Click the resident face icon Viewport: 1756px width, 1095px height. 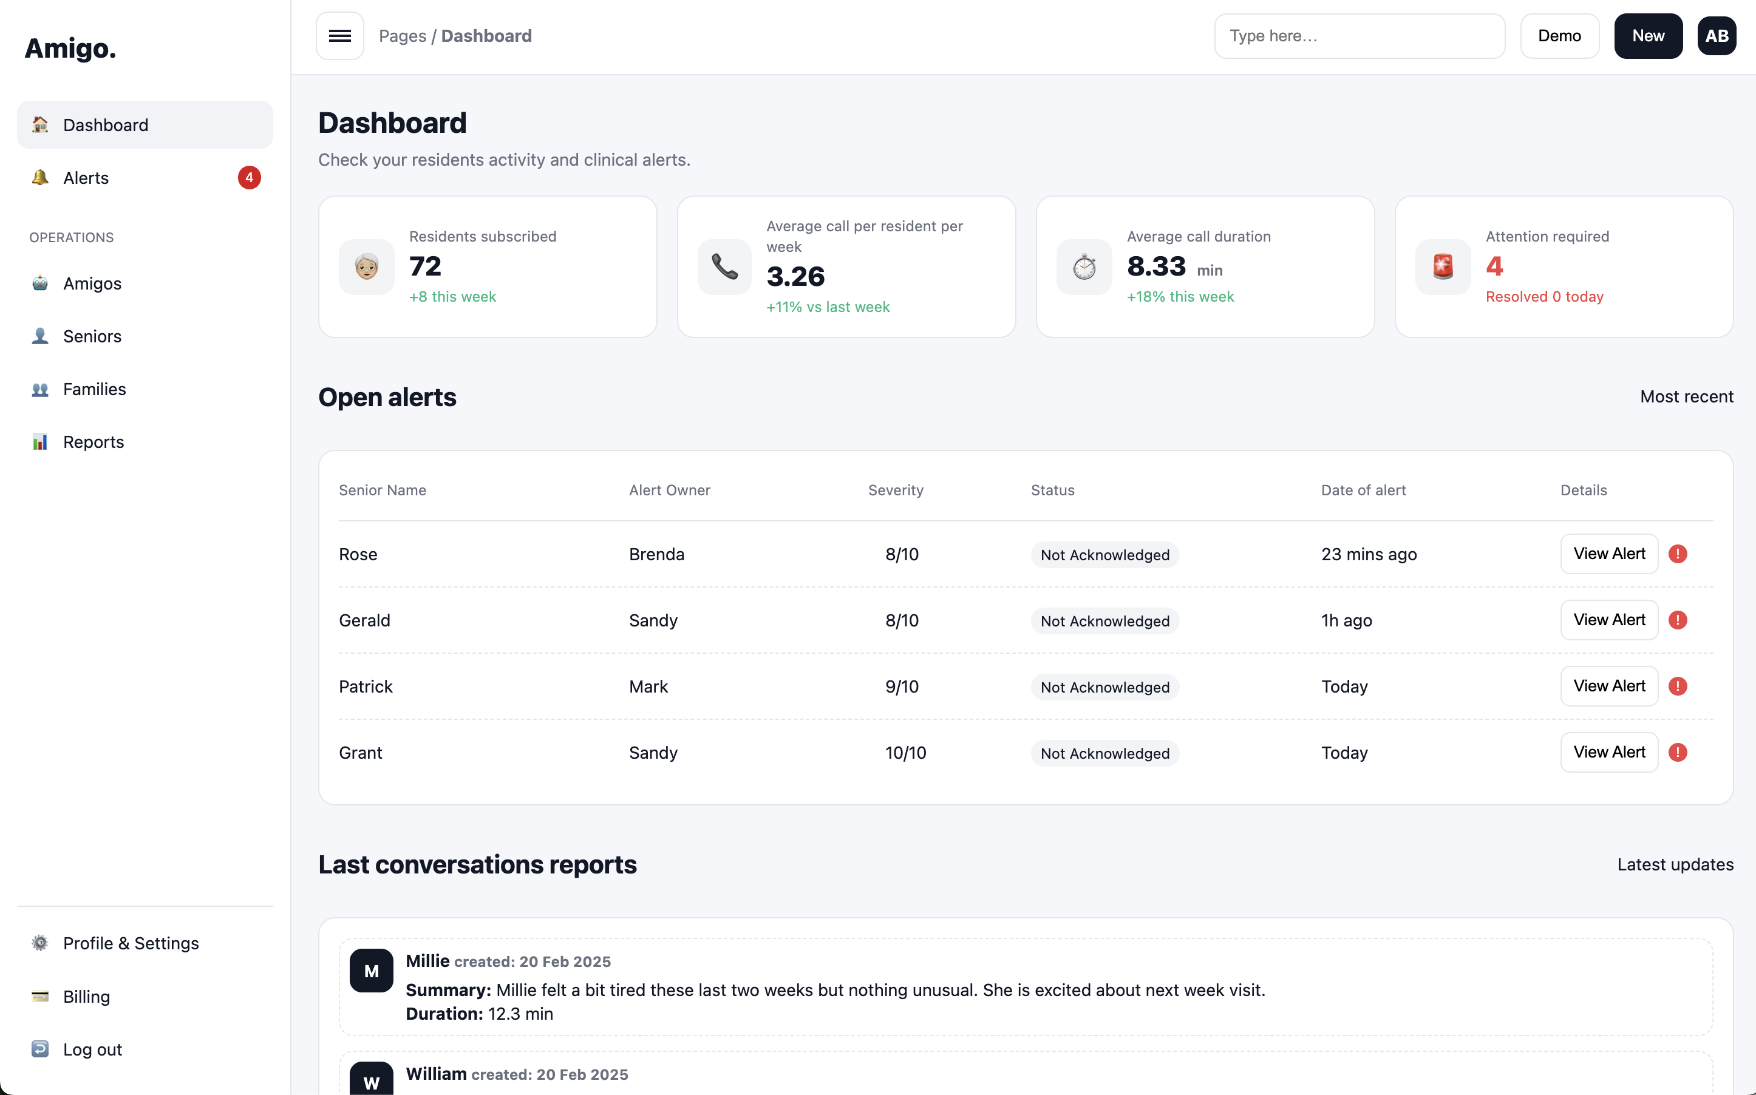tap(367, 266)
